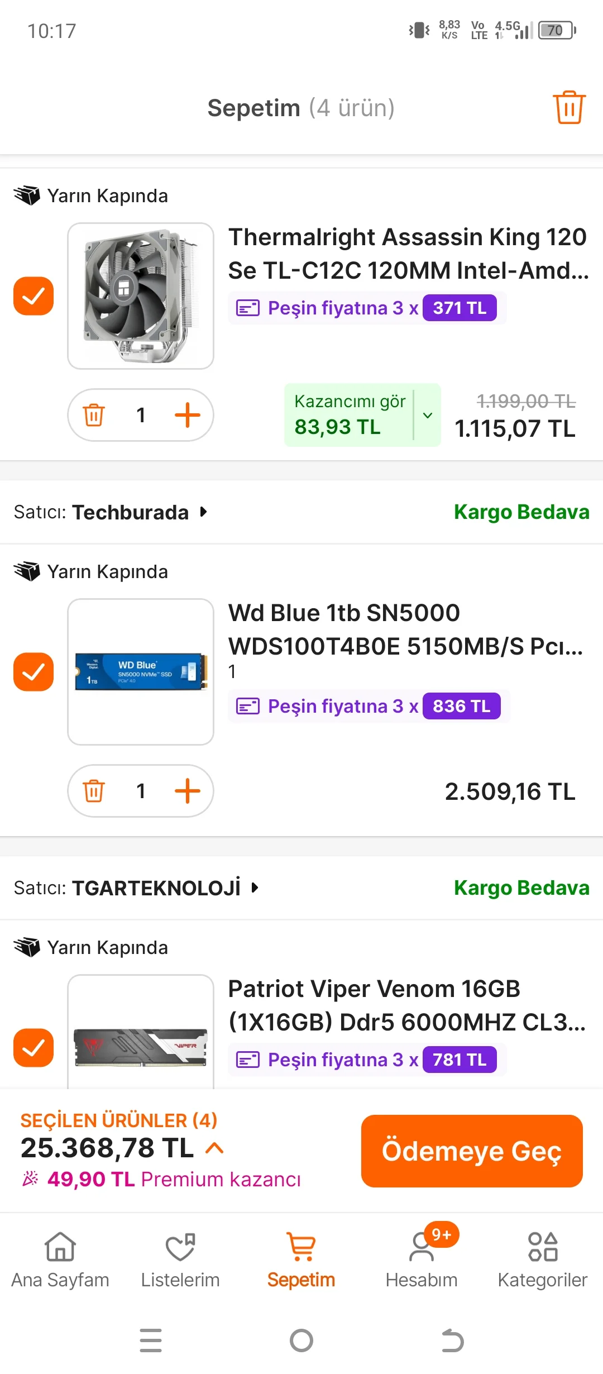Screen dimensions: 603x1374
Task: Deselect the Wd Blue 1tb SN5000 checkbox
Action: (x=33, y=672)
